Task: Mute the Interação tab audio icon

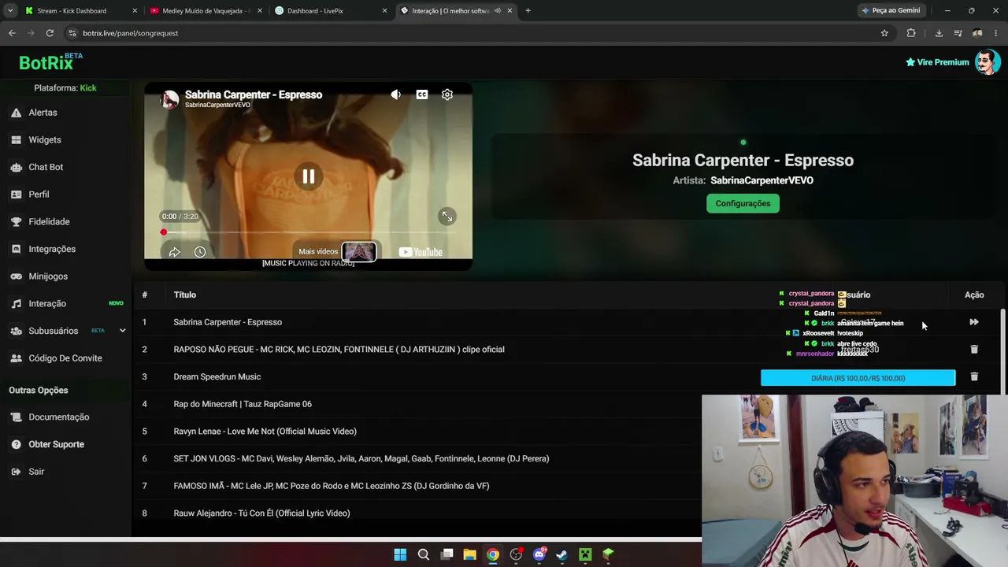Action: [x=498, y=11]
